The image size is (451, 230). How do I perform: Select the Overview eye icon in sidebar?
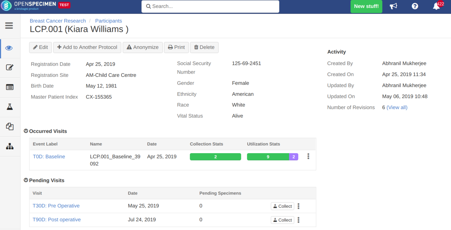9,48
